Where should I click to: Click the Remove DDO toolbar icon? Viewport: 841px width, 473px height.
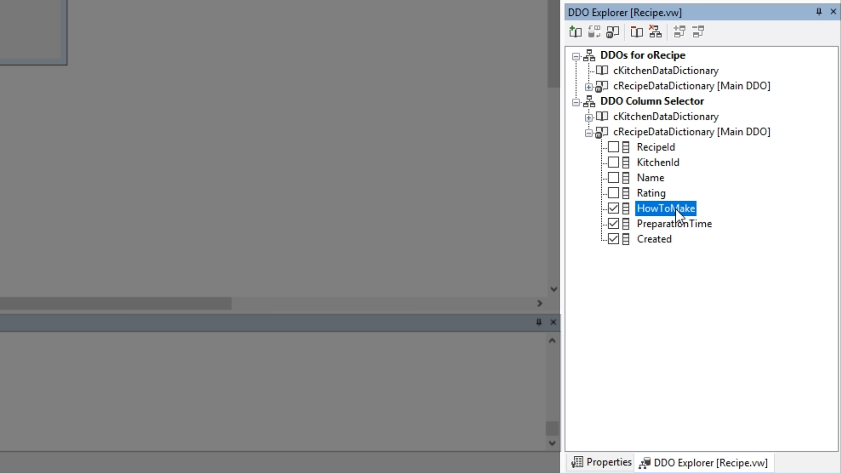tap(636, 32)
